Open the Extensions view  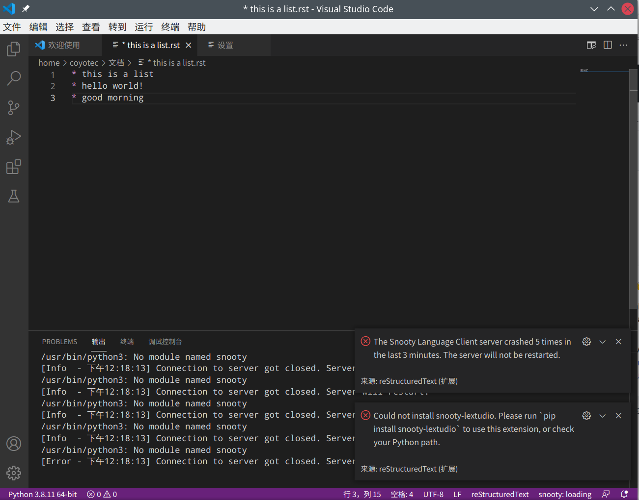14,167
